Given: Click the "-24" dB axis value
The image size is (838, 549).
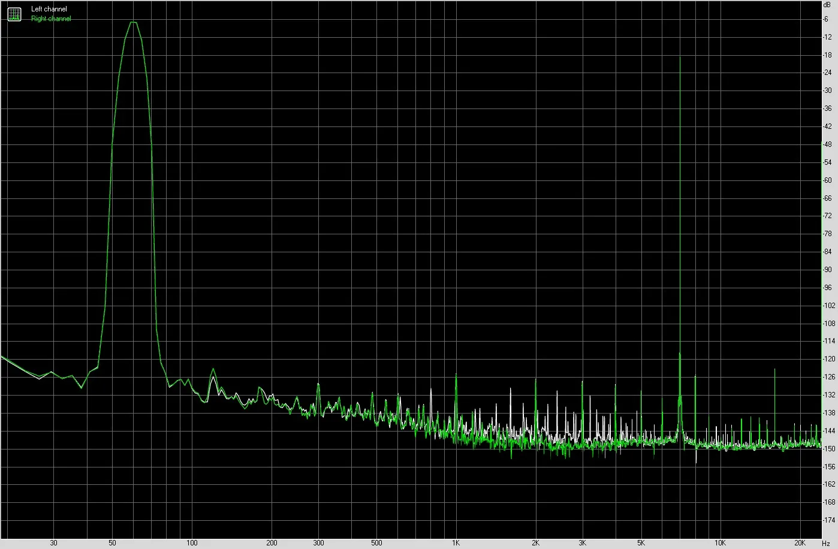Looking at the screenshot, I should tap(827, 73).
